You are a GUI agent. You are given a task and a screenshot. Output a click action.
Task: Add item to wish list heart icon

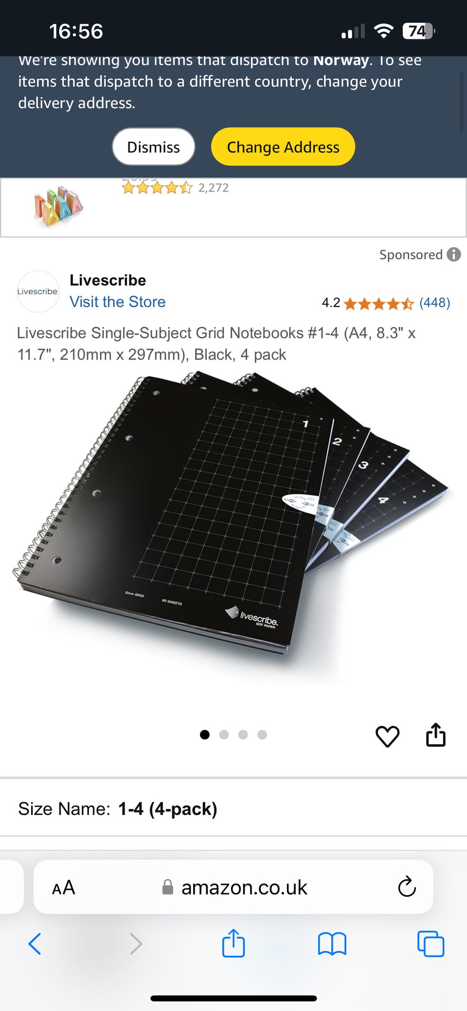[387, 736]
